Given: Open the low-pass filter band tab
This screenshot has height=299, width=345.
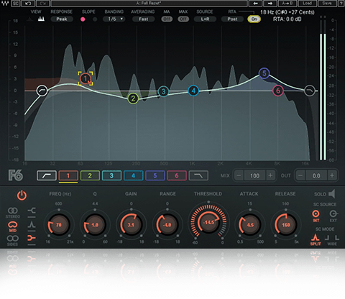Looking at the screenshot, I should [198, 175].
